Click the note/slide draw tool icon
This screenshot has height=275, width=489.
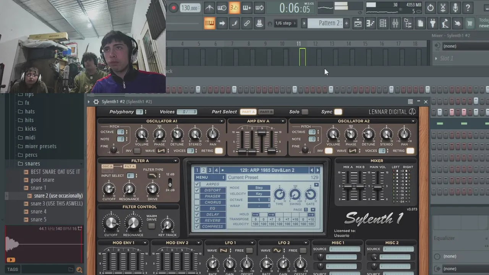(234, 23)
